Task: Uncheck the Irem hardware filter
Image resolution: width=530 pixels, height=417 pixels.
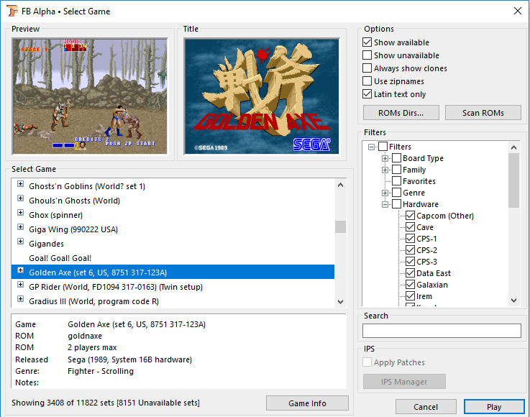Action: pos(411,296)
